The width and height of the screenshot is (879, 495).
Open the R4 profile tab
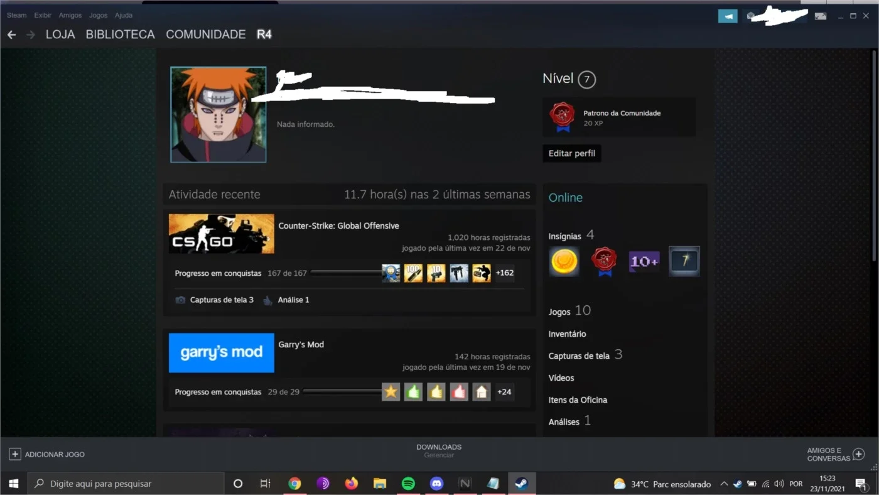pyautogui.click(x=264, y=35)
